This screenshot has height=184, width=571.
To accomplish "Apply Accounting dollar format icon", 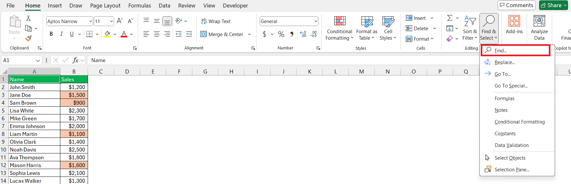I will coord(264,34).
